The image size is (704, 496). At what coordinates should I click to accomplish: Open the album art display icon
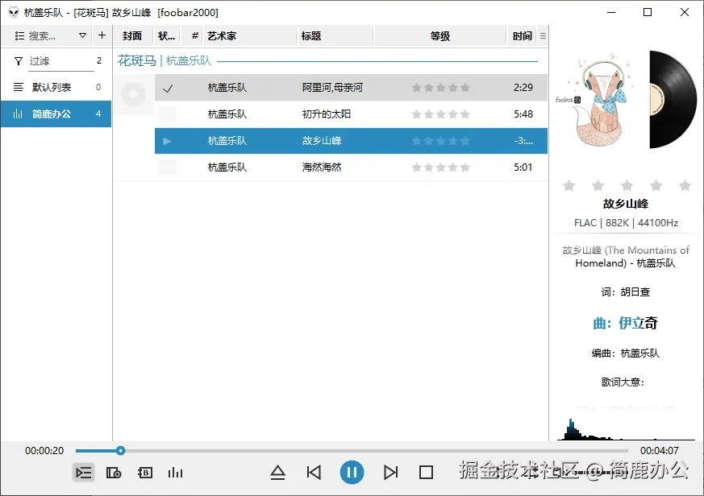[x=114, y=473]
